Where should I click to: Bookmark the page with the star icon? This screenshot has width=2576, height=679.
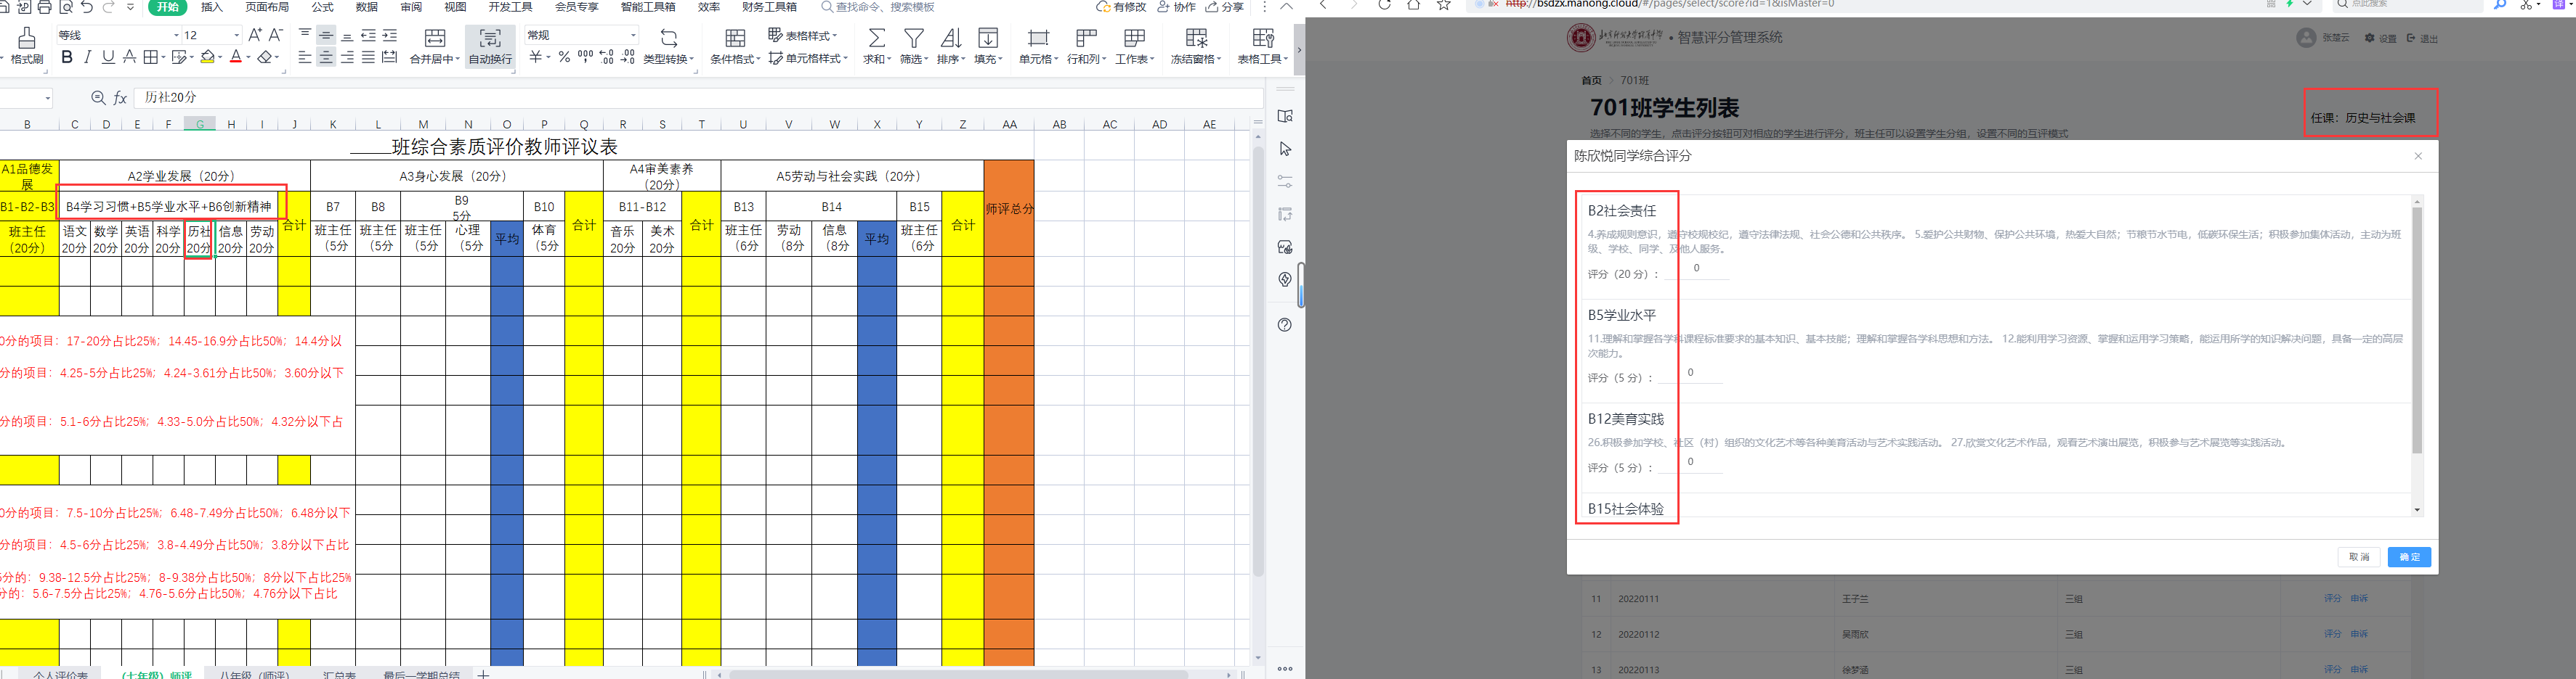1443,5
